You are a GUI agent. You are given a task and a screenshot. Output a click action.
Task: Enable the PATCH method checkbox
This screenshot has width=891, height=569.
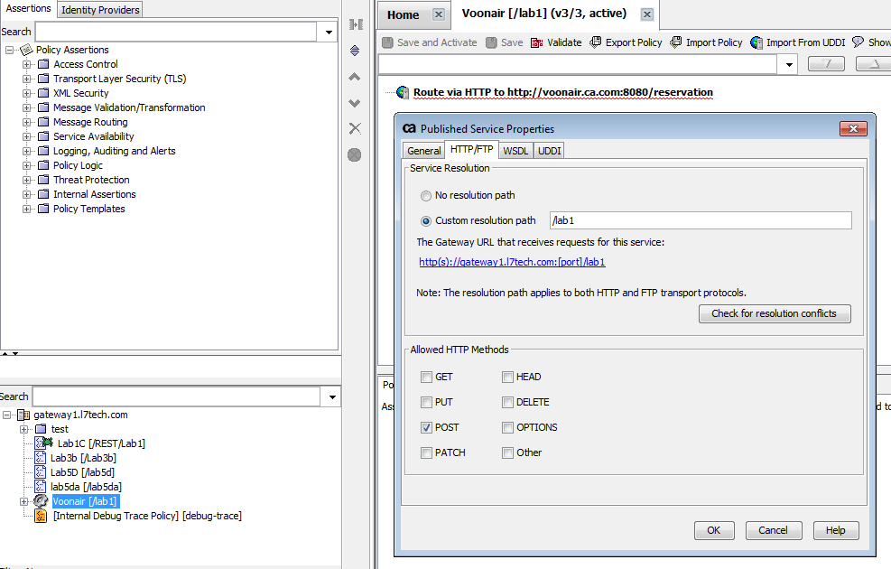point(428,452)
